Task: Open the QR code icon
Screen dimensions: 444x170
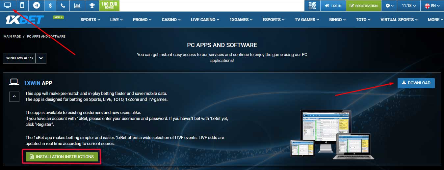Action: click(312, 6)
